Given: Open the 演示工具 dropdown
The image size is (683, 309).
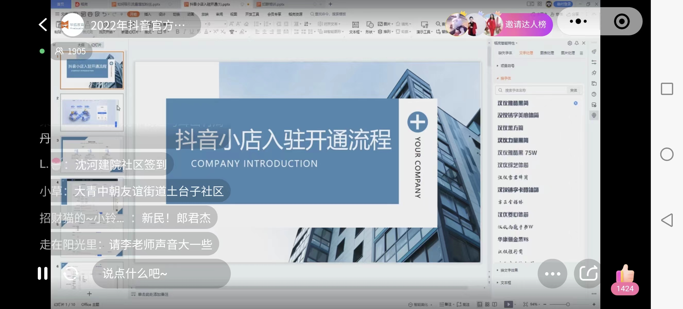Looking at the screenshot, I should pos(424,28).
